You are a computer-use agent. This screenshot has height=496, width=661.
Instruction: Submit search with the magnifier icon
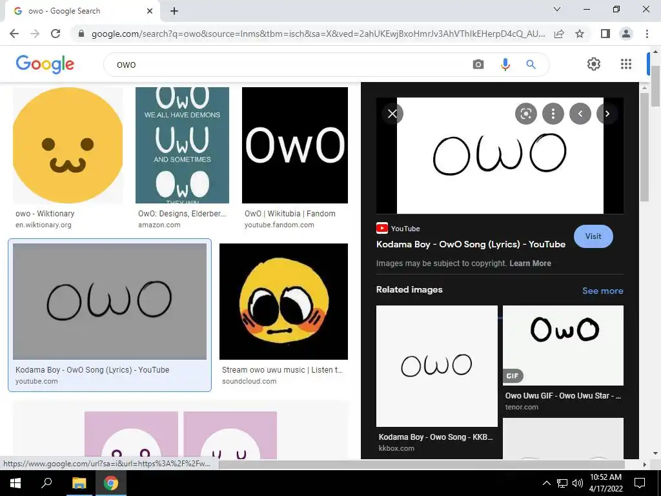pos(531,64)
